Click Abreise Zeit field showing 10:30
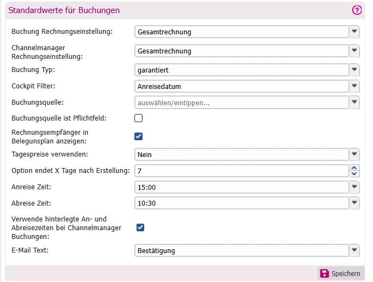 242,203
